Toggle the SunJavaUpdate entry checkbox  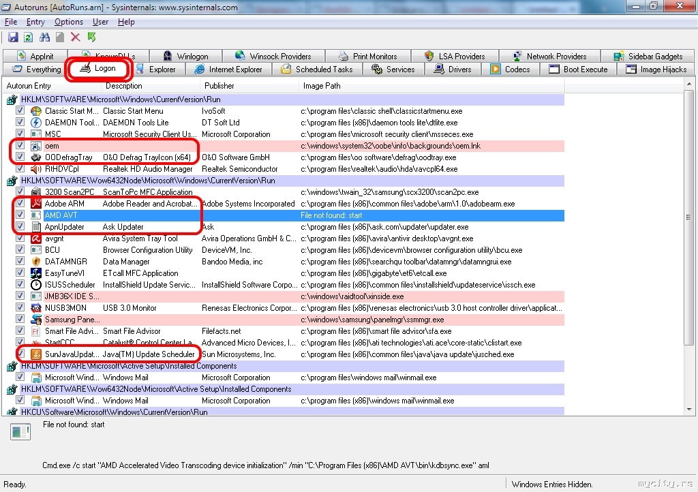[x=20, y=354]
